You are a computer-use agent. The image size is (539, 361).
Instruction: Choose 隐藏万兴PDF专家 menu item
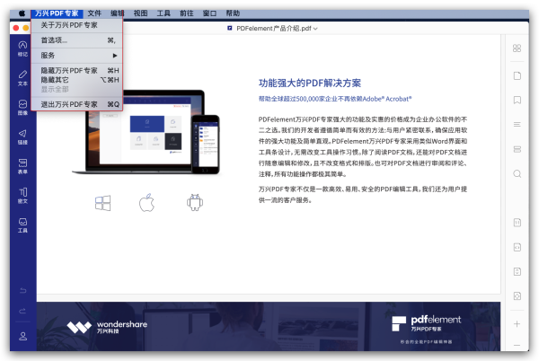pyautogui.click(x=76, y=70)
